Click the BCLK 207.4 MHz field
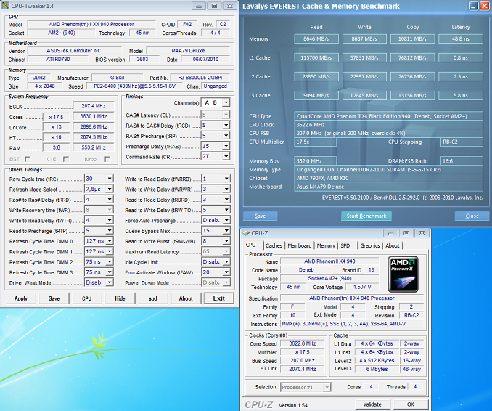 (x=94, y=106)
